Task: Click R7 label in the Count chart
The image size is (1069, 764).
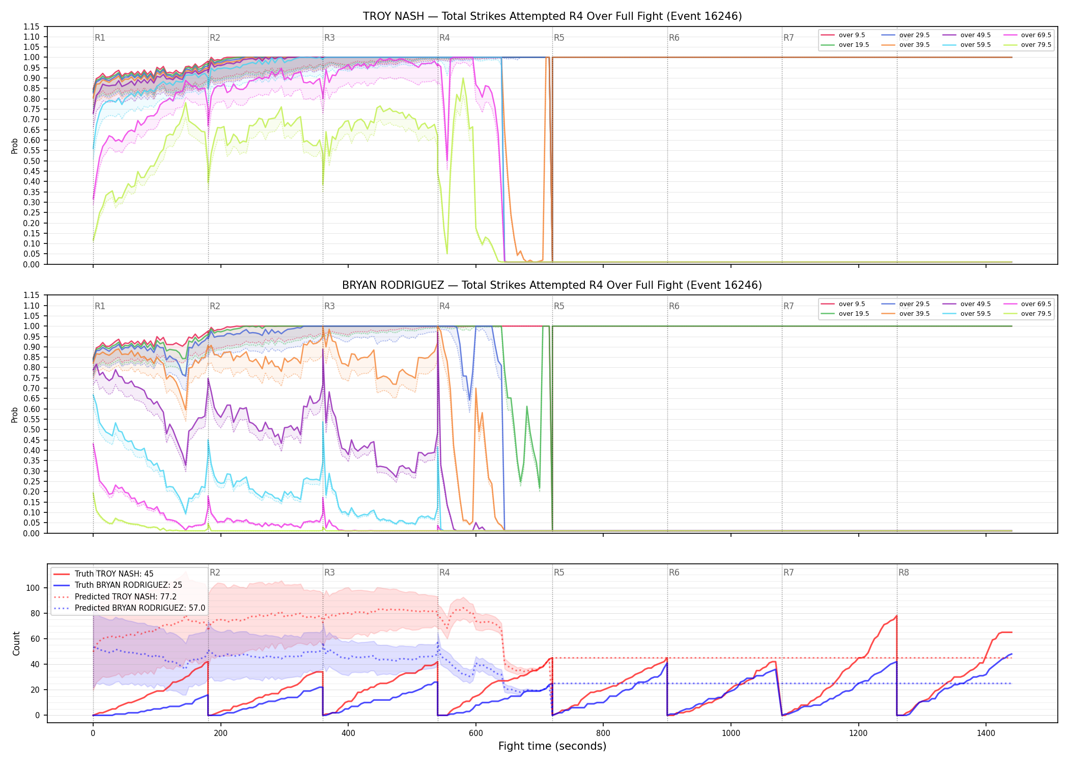Action: [x=789, y=572]
